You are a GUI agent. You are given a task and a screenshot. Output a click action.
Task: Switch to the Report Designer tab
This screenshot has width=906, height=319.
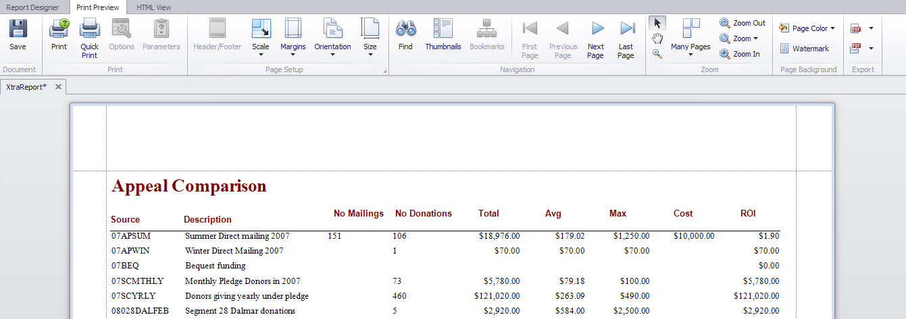pyautogui.click(x=33, y=7)
